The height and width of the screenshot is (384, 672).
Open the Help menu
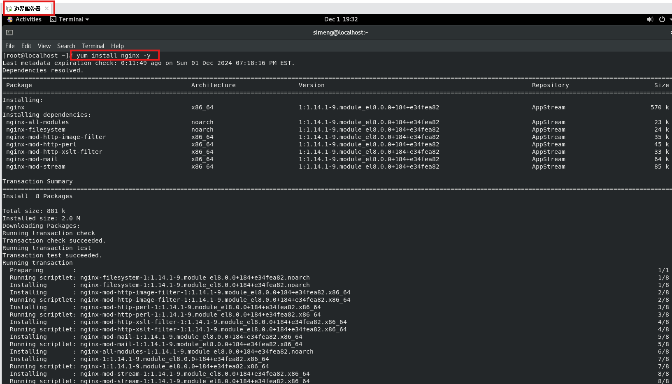pyautogui.click(x=117, y=46)
